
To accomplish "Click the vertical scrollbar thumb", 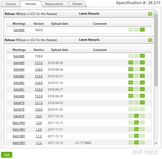I will point(156,50).
